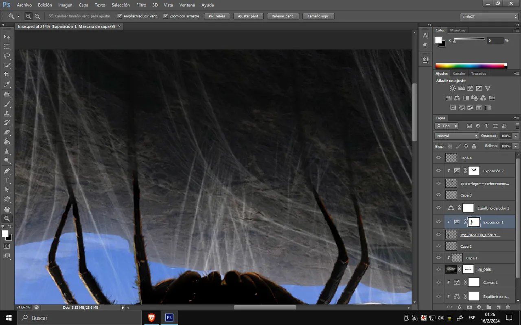Select the Paint Bucket tool

point(7,142)
